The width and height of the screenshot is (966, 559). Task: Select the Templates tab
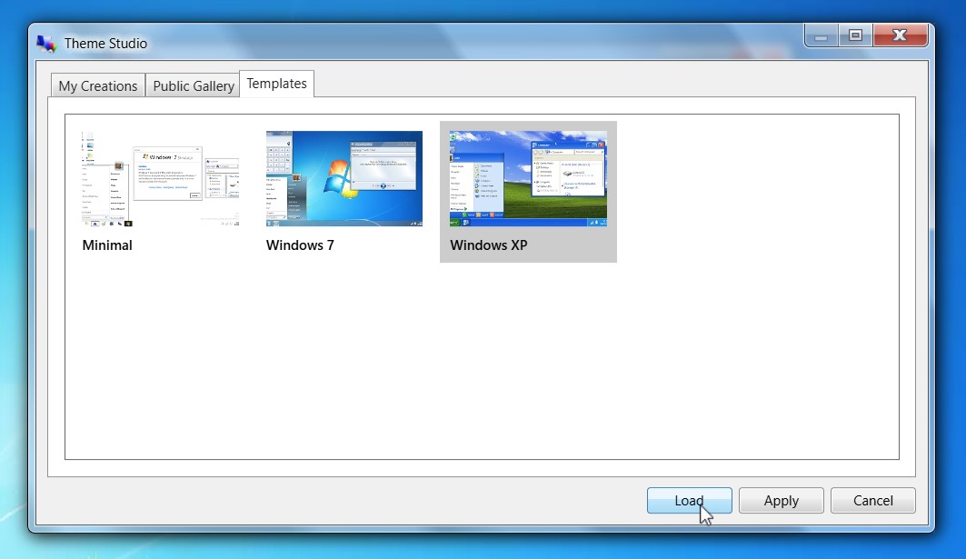tap(276, 84)
